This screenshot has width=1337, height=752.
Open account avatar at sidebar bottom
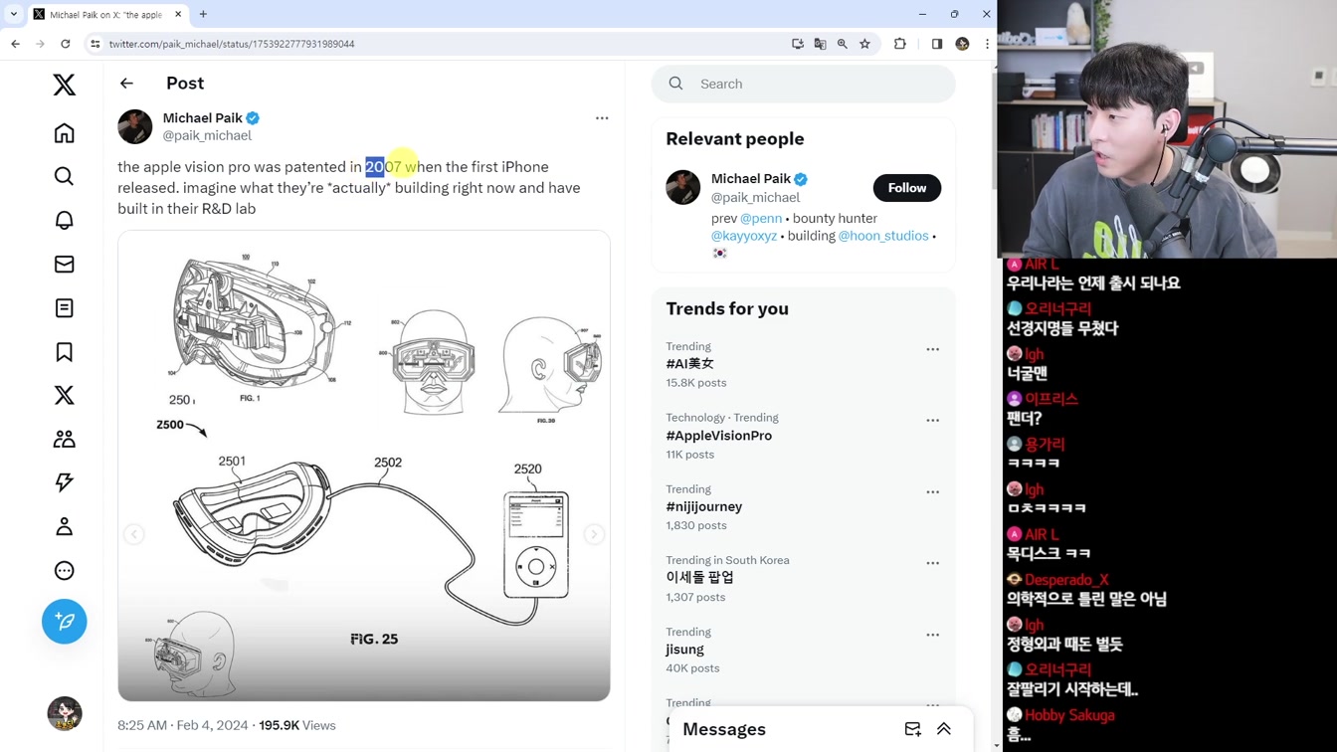tap(65, 713)
